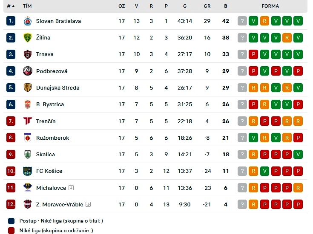Sort by the GR column header
313x234 pixels.
[207, 6]
